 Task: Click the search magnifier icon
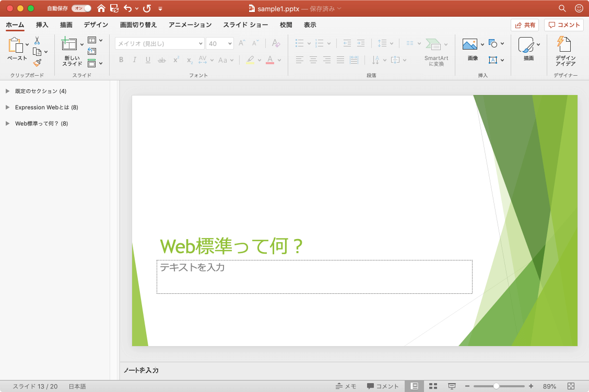click(x=562, y=8)
